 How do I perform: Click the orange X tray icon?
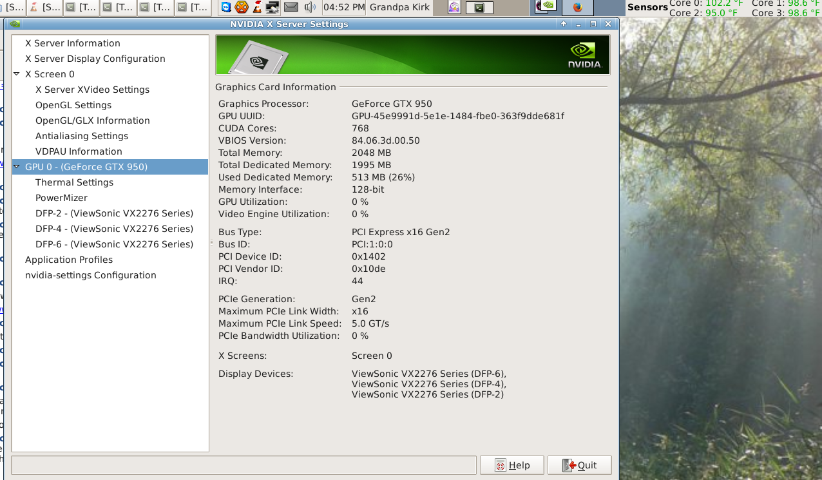(242, 7)
